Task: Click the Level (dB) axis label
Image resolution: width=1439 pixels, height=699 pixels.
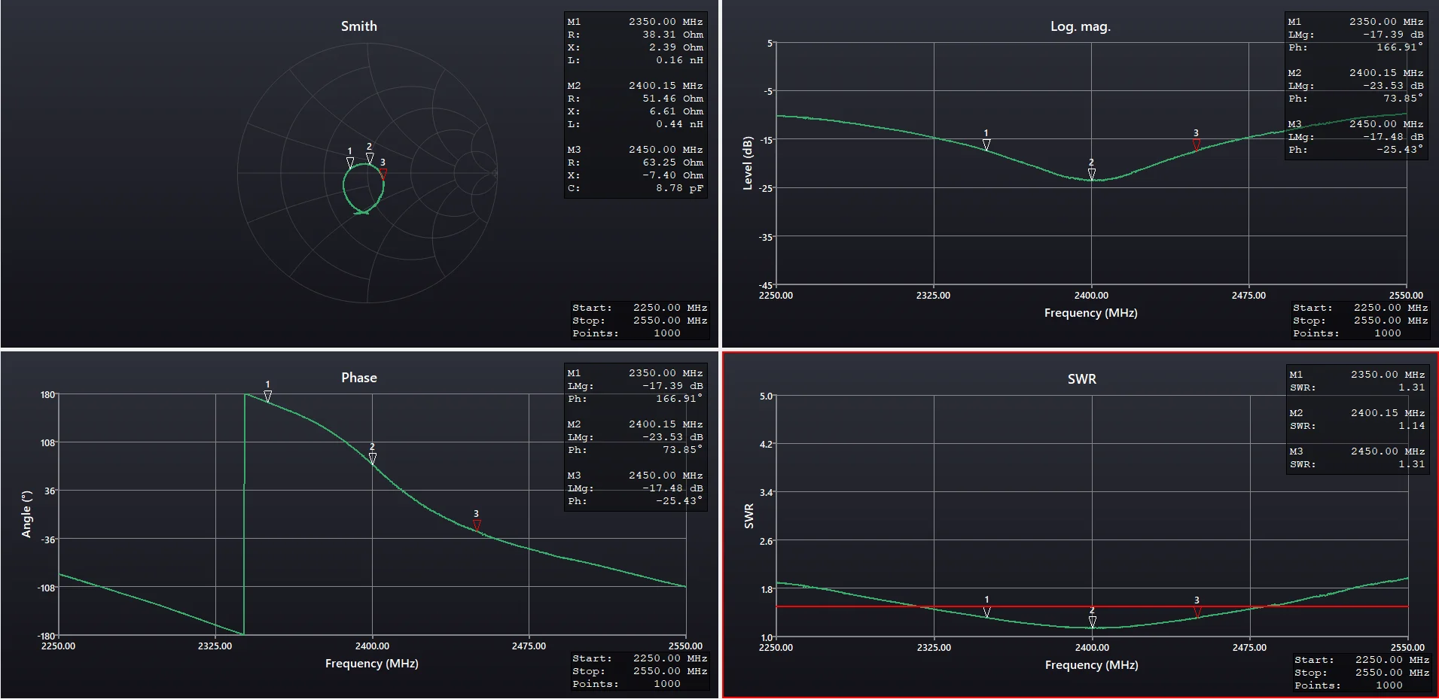Action: pyautogui.click(x=748, y=163)
